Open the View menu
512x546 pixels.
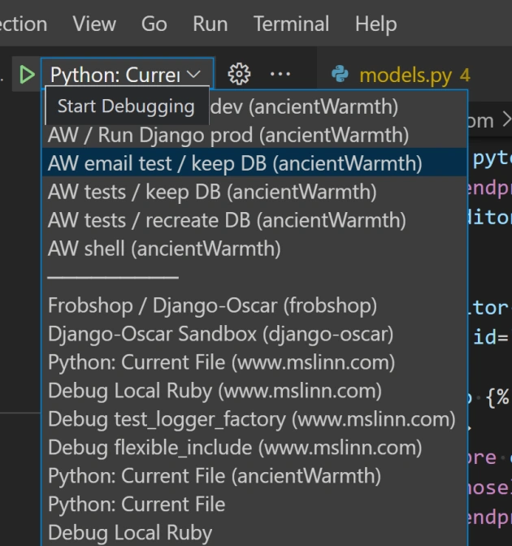click(x=94, y=24)
